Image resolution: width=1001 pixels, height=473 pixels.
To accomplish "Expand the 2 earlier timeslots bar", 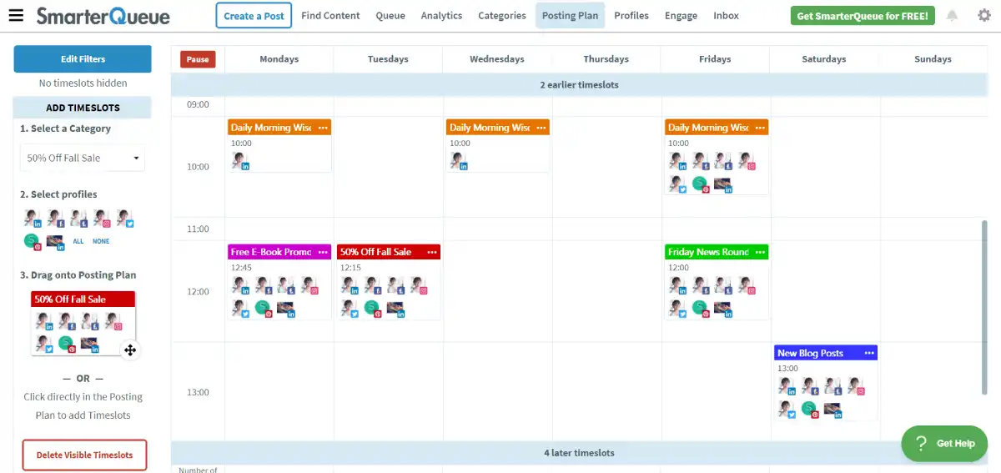I will click(x=579, y=85).
